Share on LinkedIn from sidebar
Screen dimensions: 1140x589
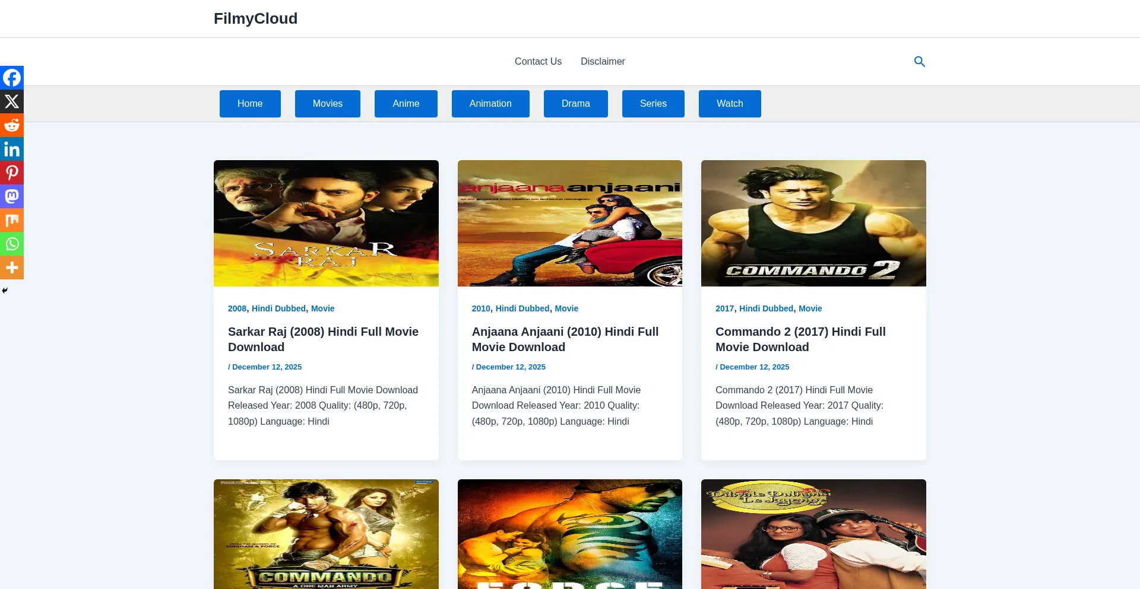pyautogui.click(x=12, y=149)
